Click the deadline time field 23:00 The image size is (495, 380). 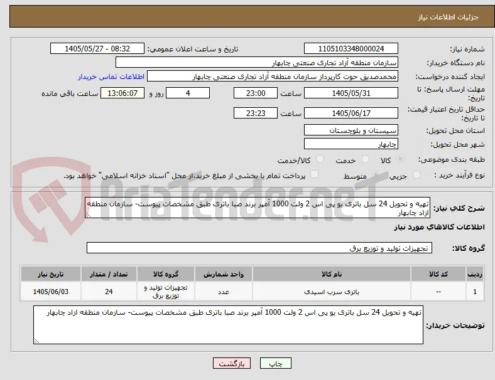(x=256, y=93)
